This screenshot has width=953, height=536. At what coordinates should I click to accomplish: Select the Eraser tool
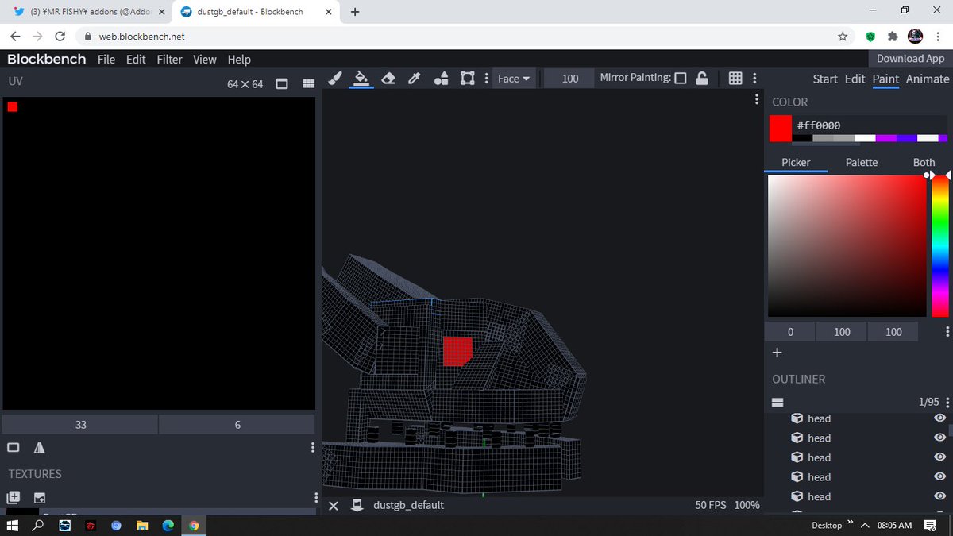click(x=388, y=78)
